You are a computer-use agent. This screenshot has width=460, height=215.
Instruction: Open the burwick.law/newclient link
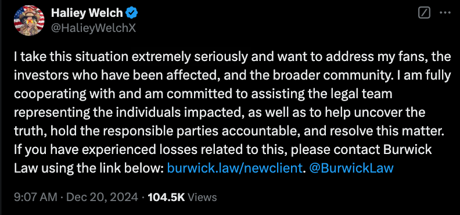235,168
